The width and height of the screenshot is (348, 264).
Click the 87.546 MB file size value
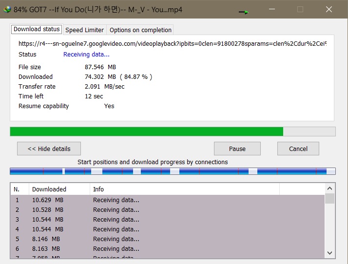100,67
